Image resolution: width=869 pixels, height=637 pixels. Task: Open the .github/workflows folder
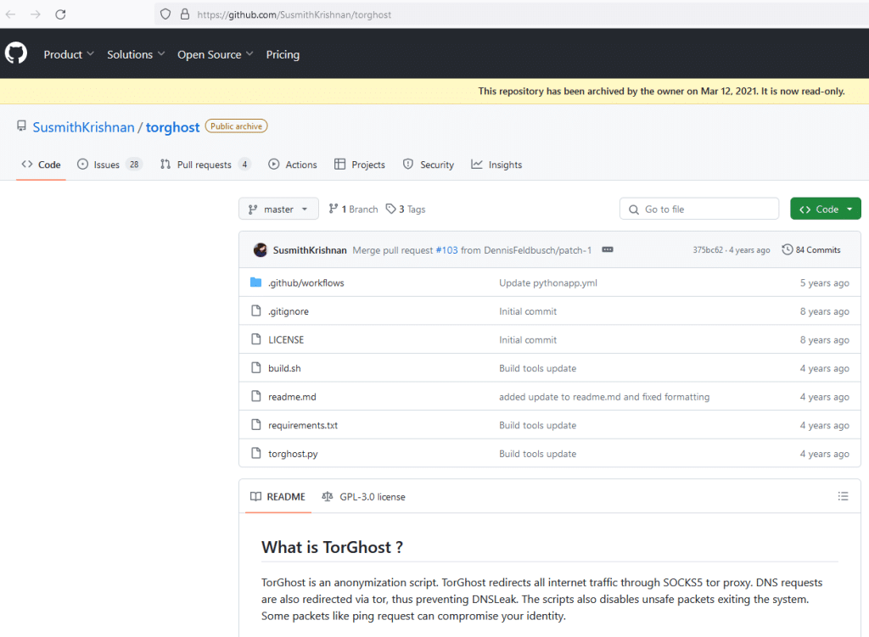(x=306, y=283)
